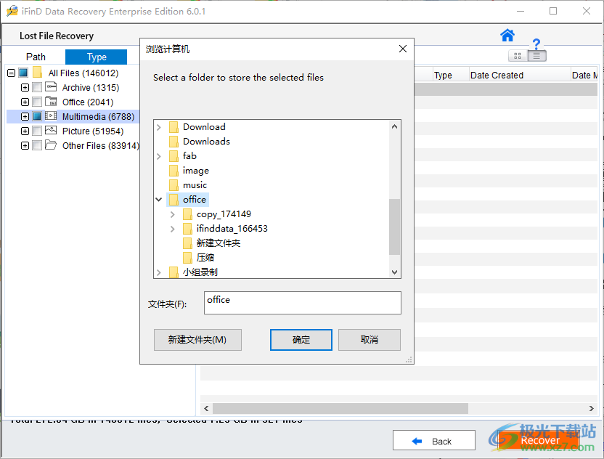
Task: Open the Home screen icon
Action: [507, 36]
